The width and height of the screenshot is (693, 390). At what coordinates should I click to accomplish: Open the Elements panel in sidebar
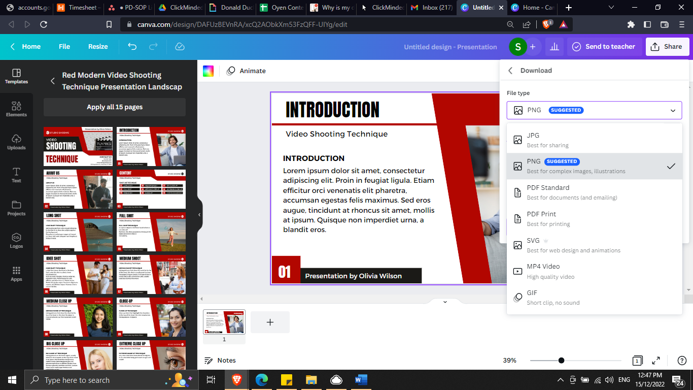point(16,109)
